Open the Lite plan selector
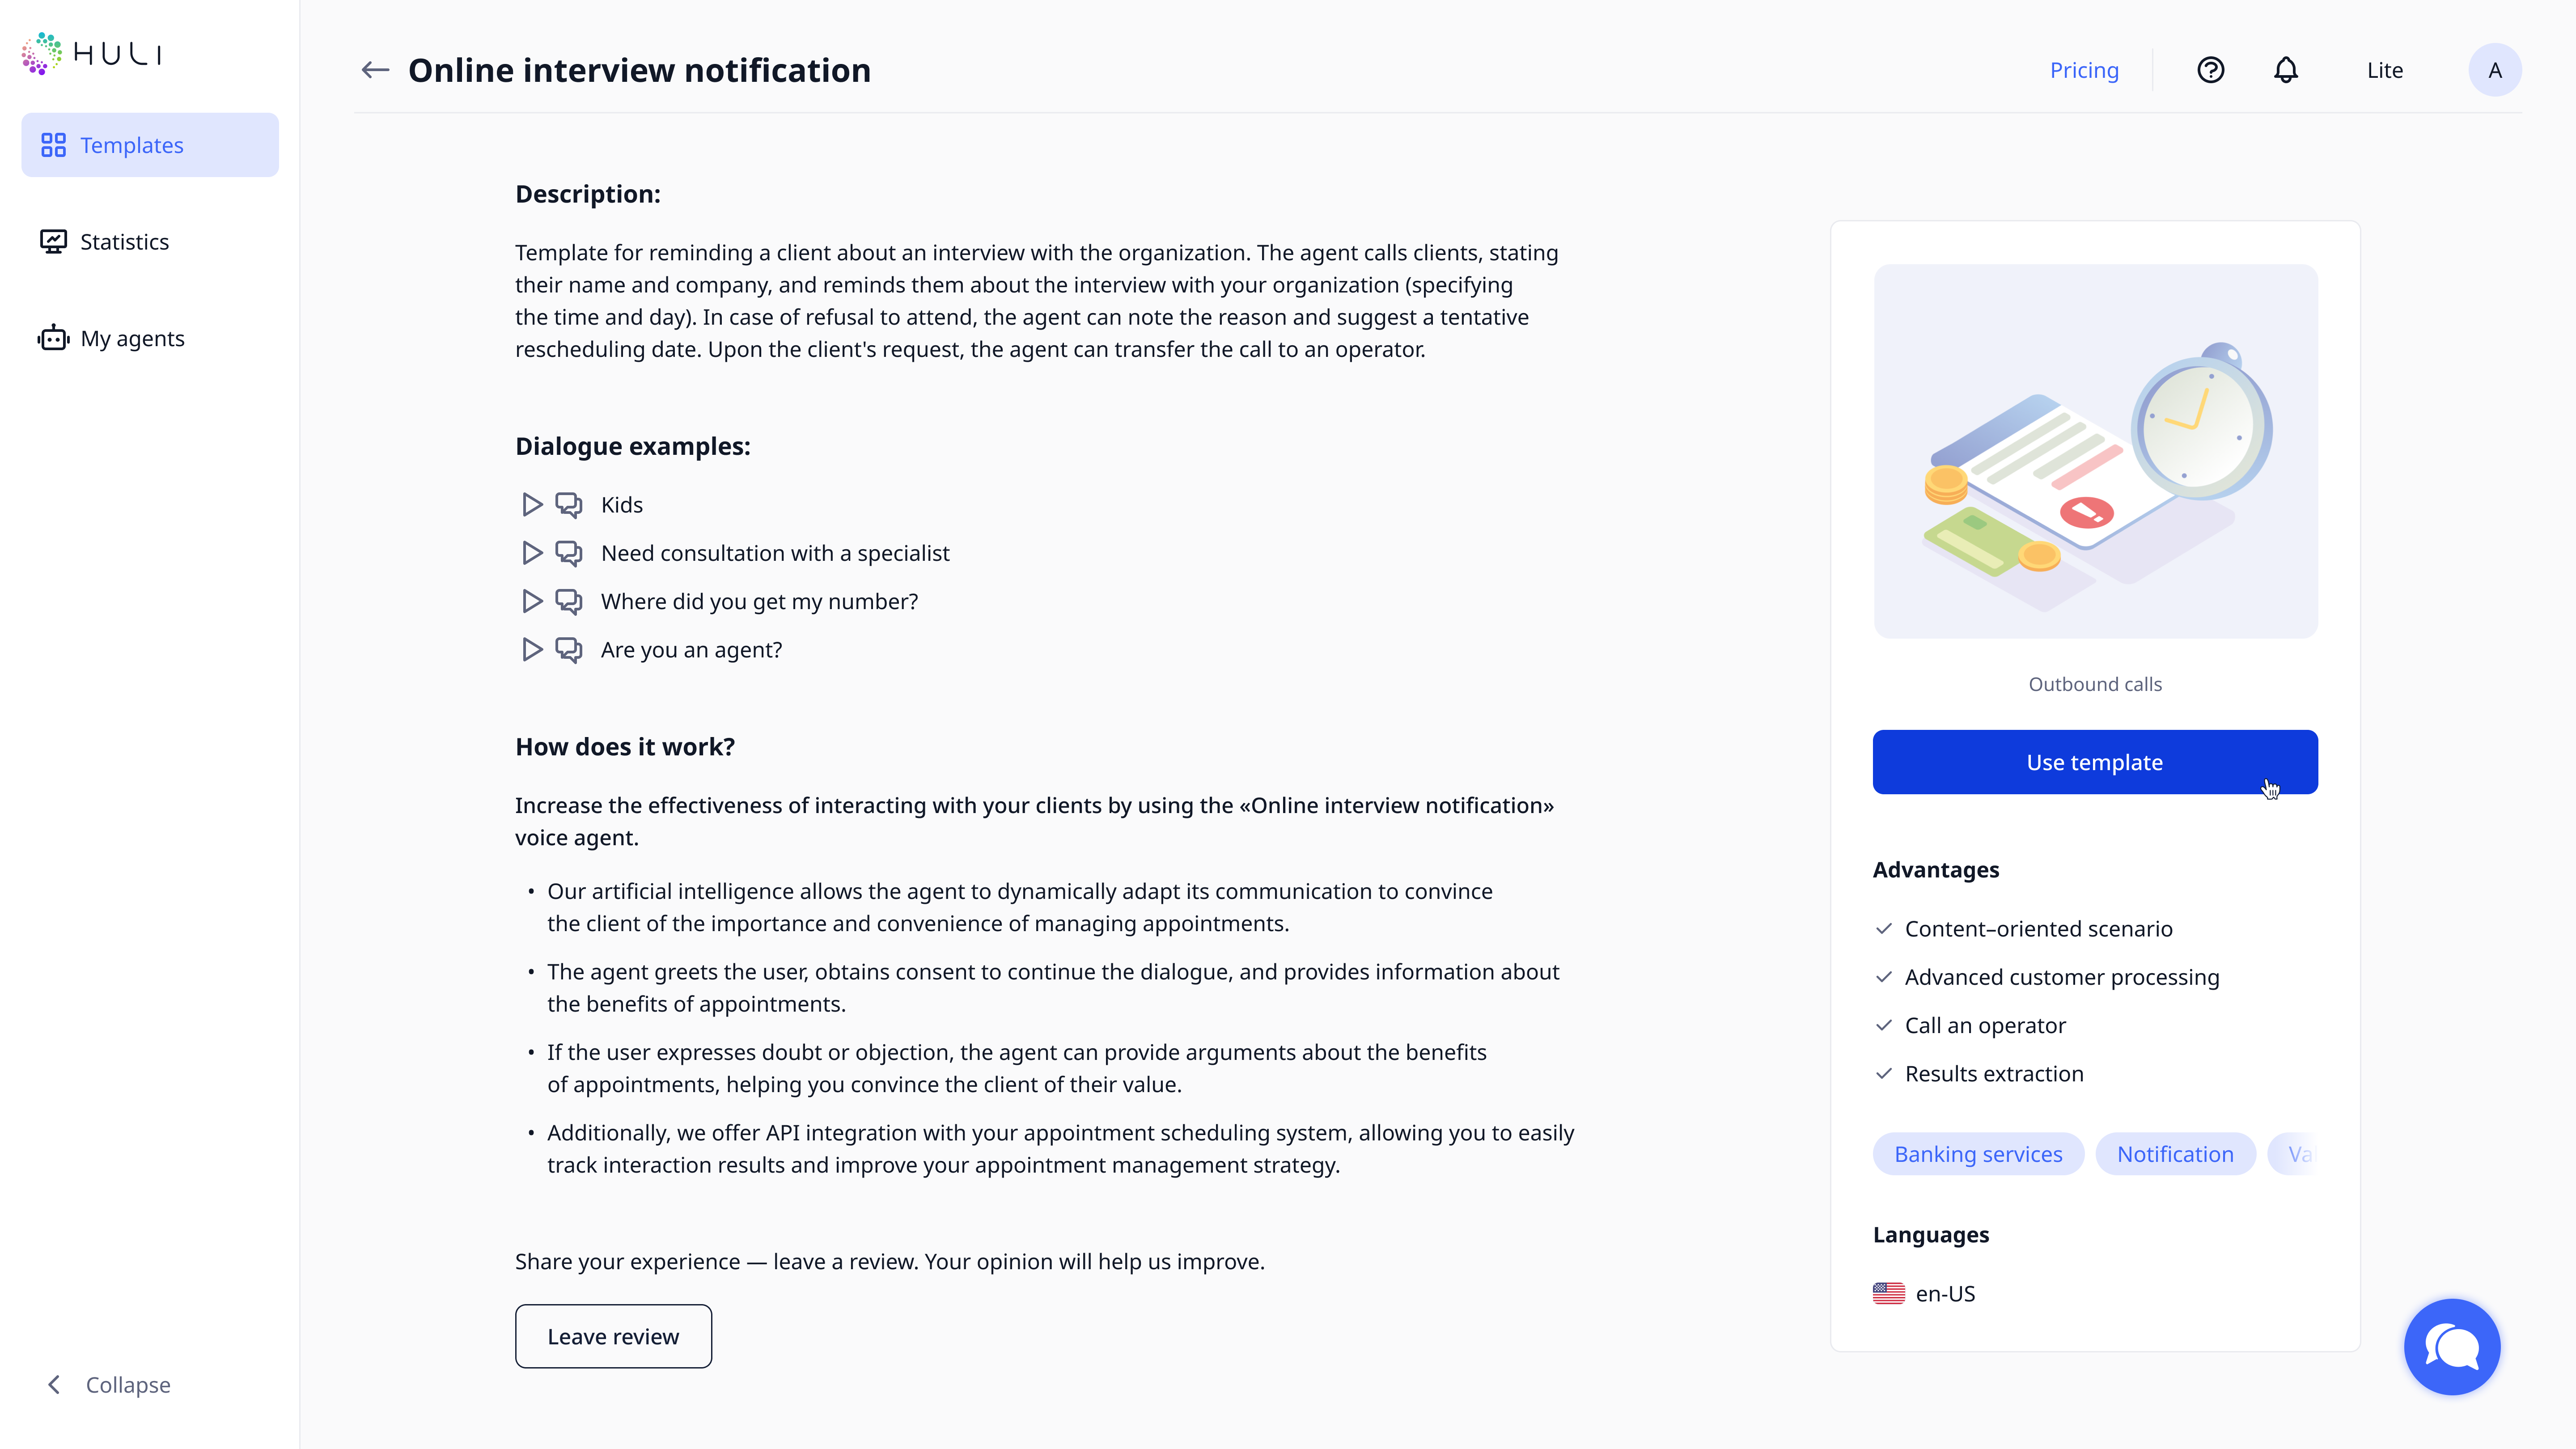 (2385, 70)
